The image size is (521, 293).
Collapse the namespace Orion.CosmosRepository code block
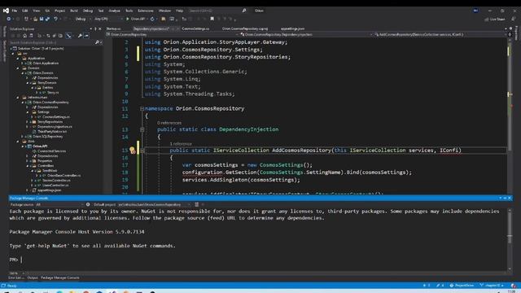[142, 108]
